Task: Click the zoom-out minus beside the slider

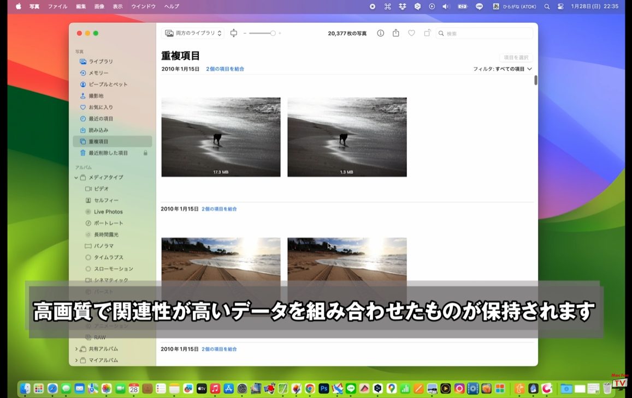Action: (245, 33)
